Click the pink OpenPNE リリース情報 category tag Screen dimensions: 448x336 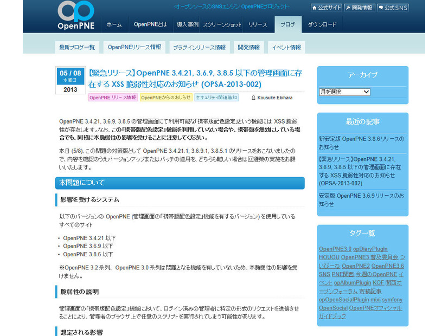point(112,98)
